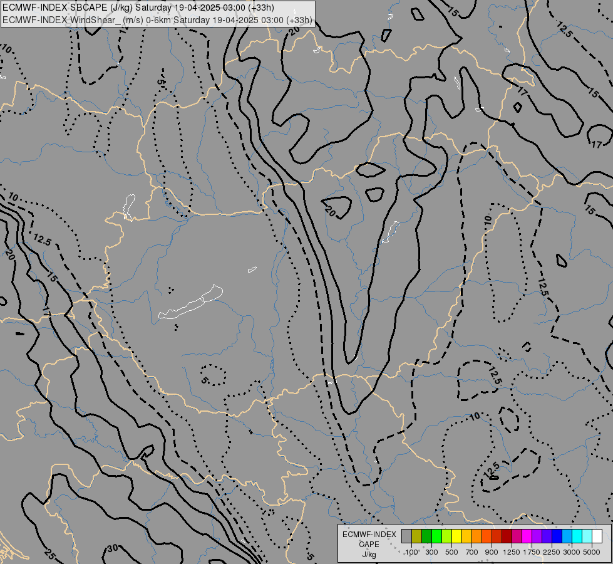Image resolution: width=613 pixels, height=564 pixels.
Task: Click the J/kg unit label in legend
Action: coord(369,555)
